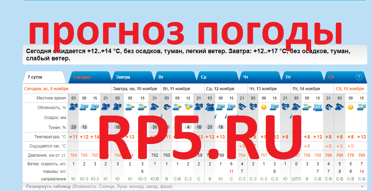Click the 'Завтра, пн, 10 ноября' header
The width and height of the screenshot is (372, 191).
[x=135, y=89]
